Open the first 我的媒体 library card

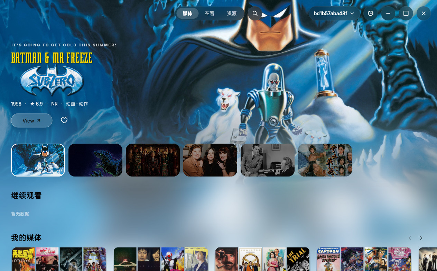(x=59, y=259)
